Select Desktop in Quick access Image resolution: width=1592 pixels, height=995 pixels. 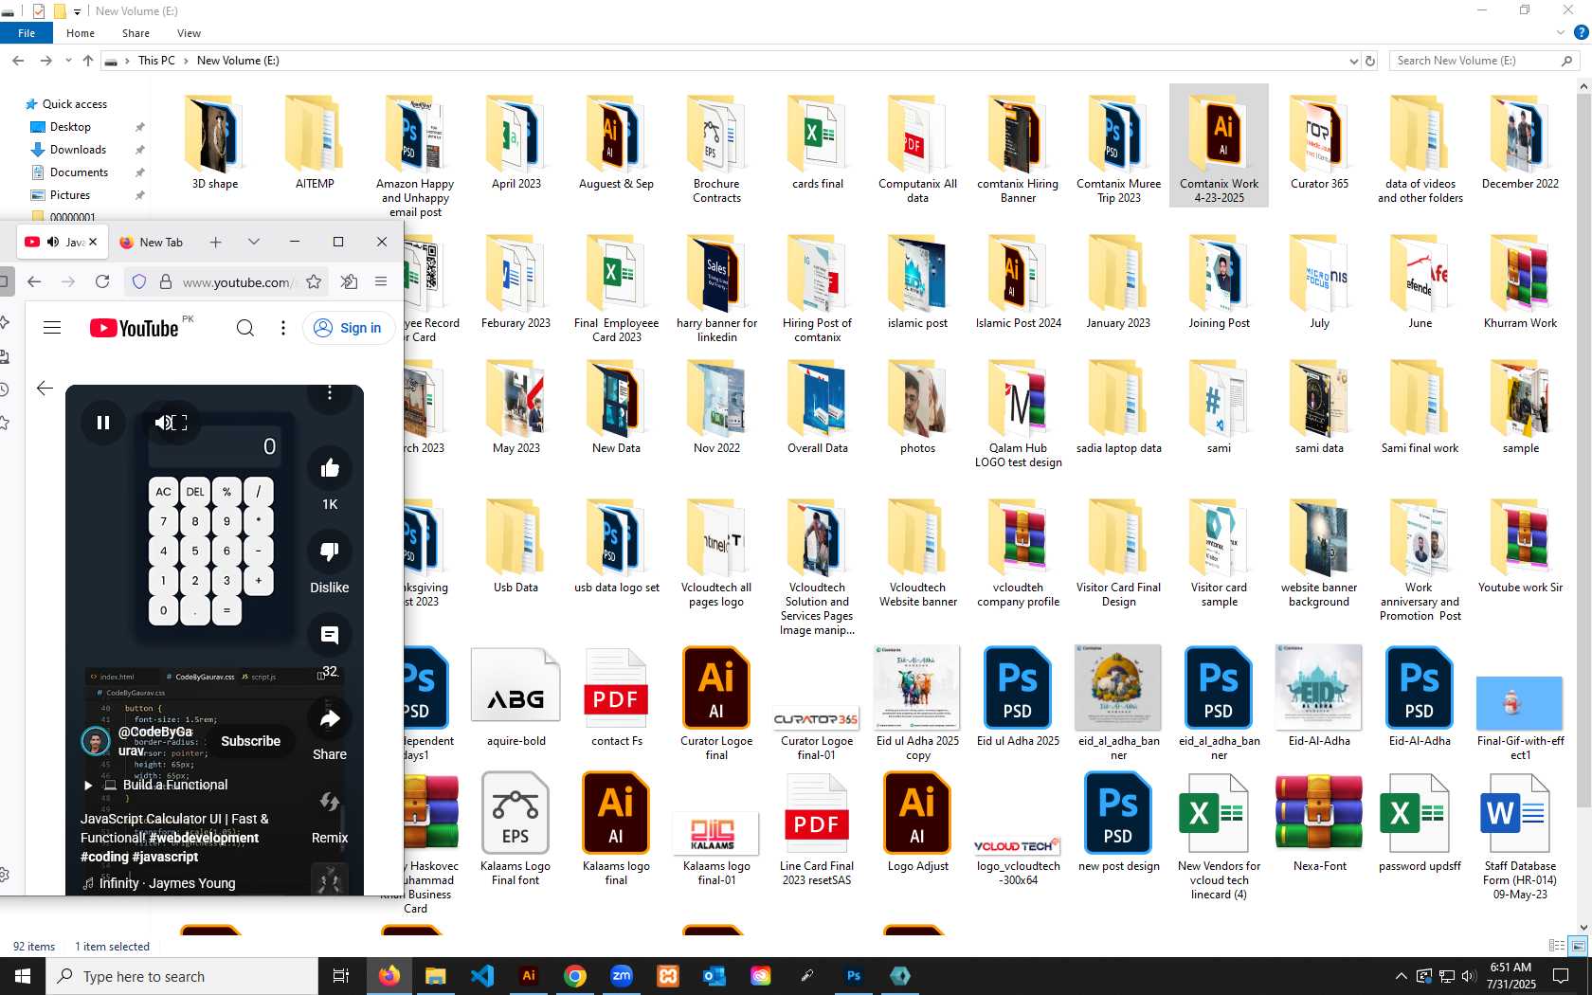[70, 127]
